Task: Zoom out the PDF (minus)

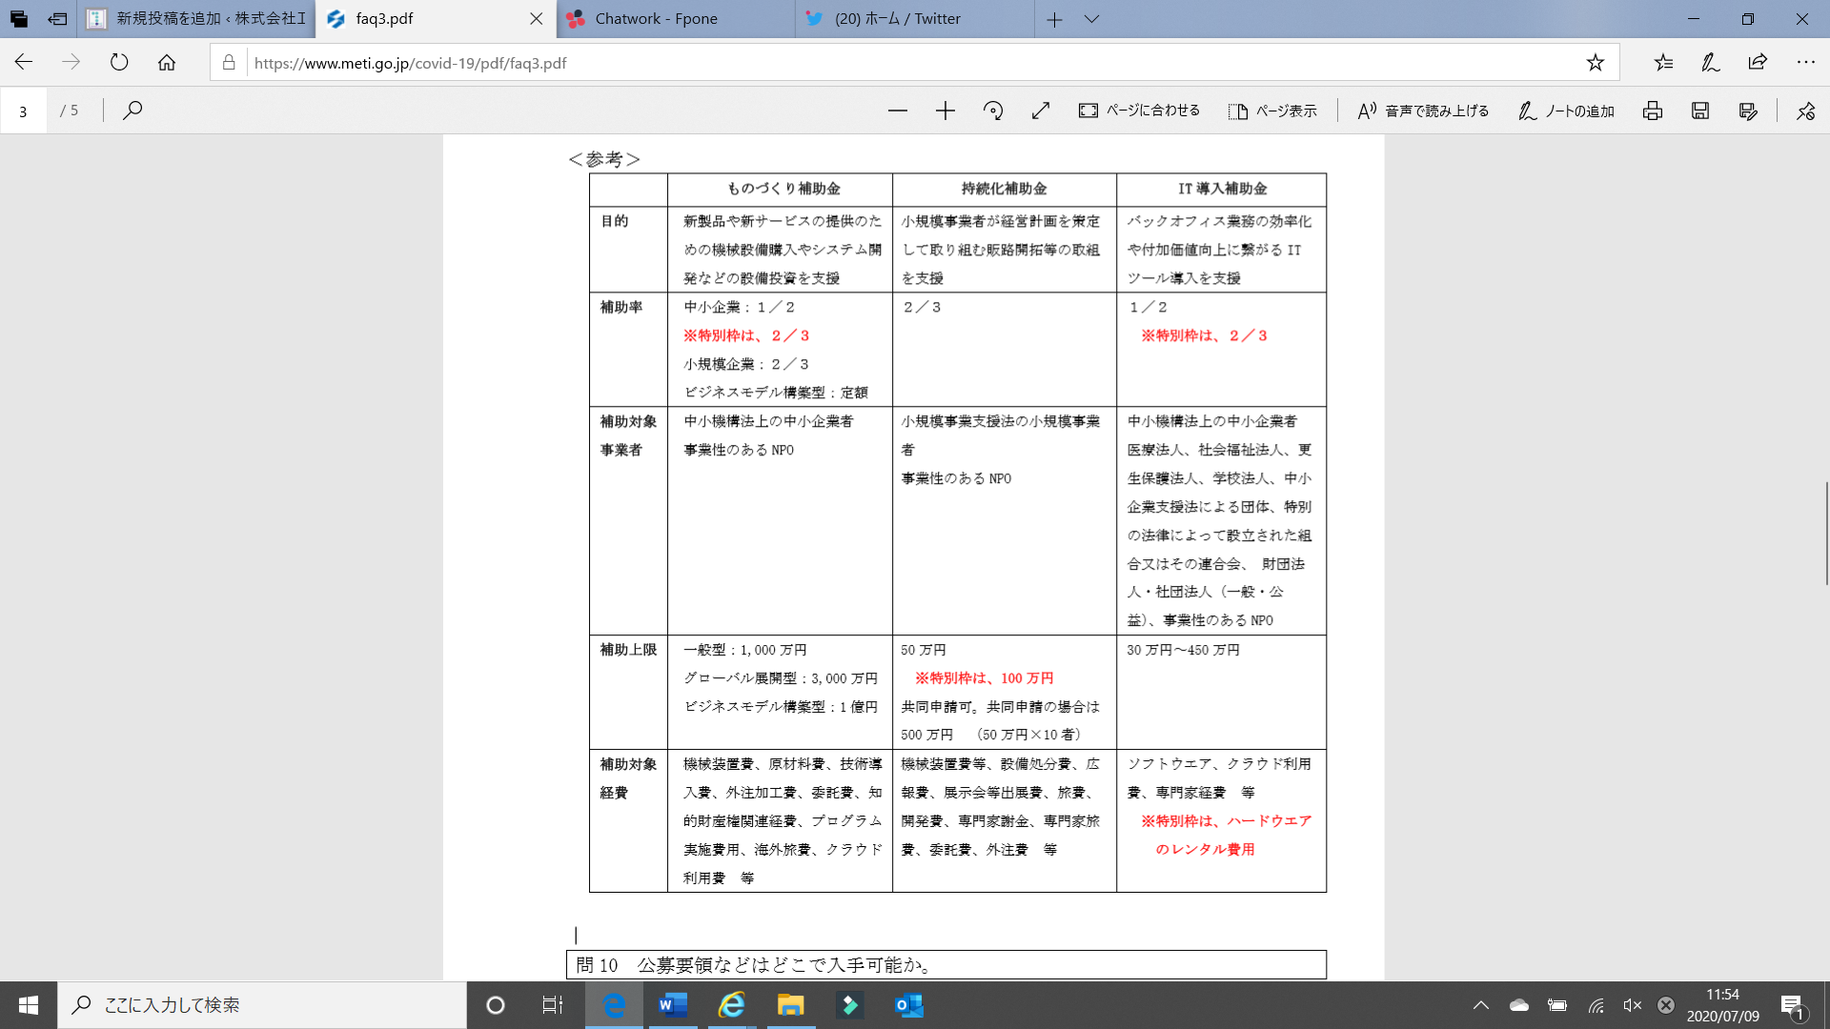Action: click(x=898, y=111)
